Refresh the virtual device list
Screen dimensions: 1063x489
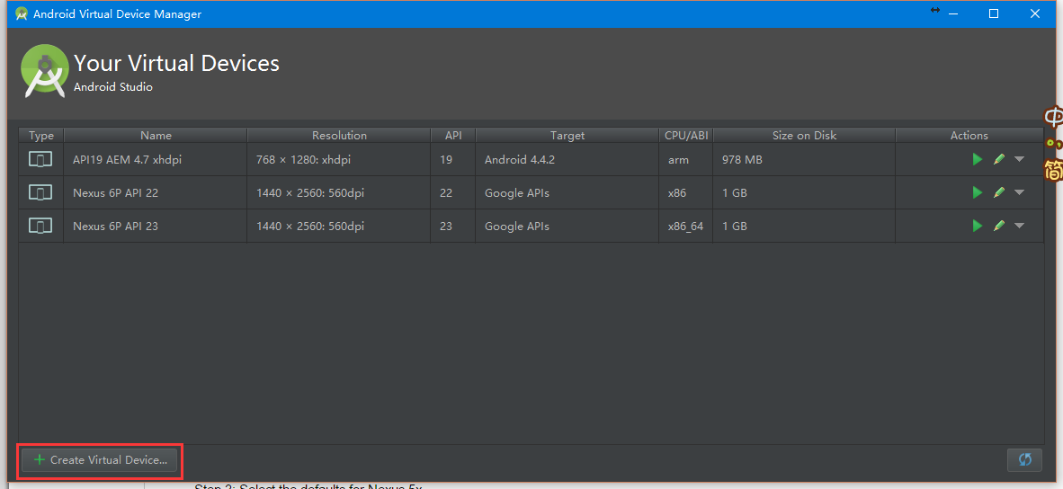1024,459
